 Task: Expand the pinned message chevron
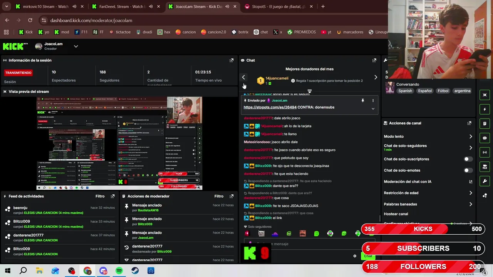point(373,109)
